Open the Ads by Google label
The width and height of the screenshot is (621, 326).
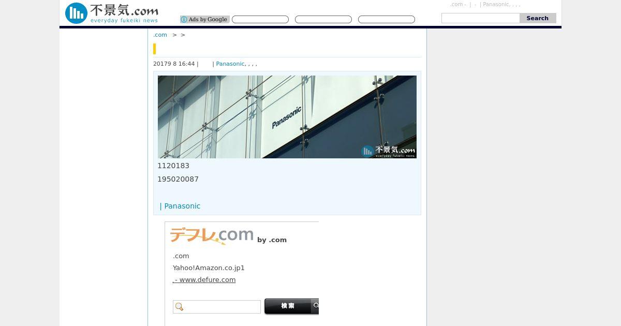click(x=205, y=20)
